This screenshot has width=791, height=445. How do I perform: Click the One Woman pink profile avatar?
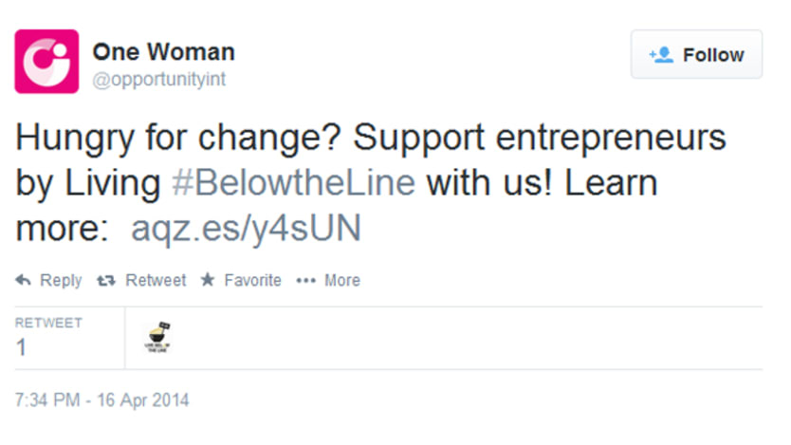tap(46, 62)
